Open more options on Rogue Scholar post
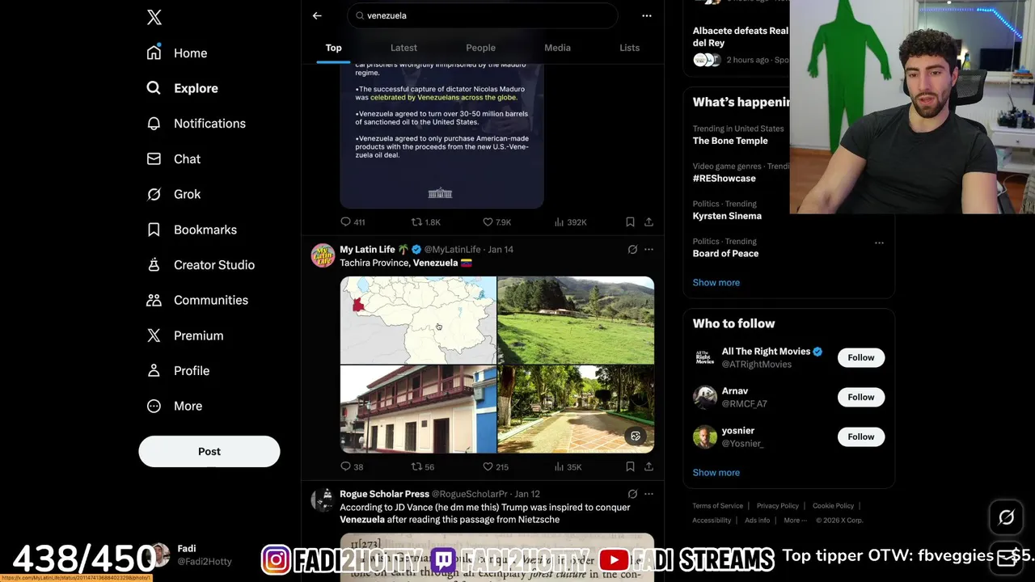The height and width of the screenshot is (582, 1035). [648, 493]
